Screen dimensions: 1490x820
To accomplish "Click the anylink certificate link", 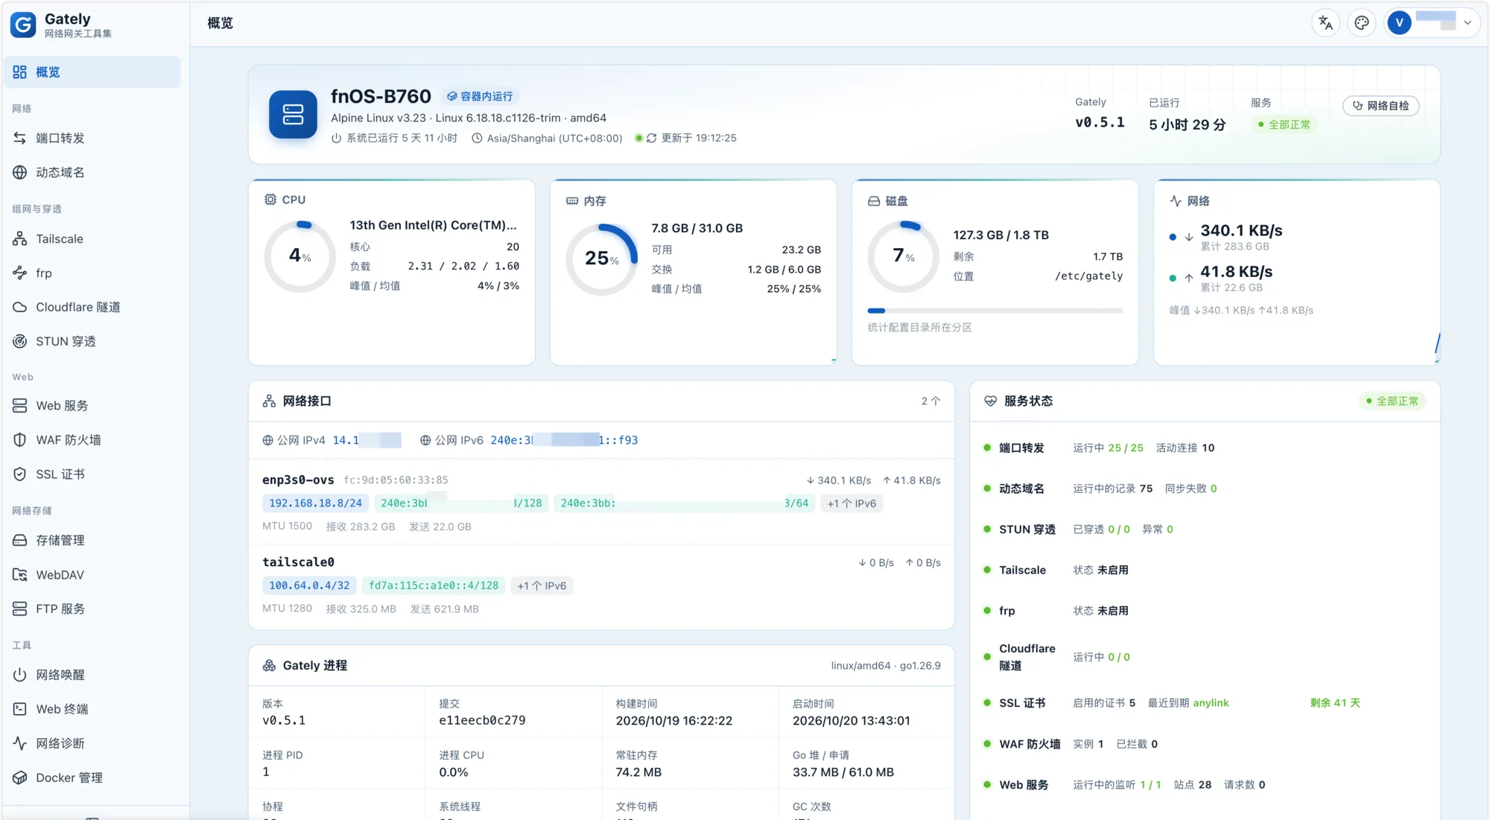I will (x=1211, y=703).
